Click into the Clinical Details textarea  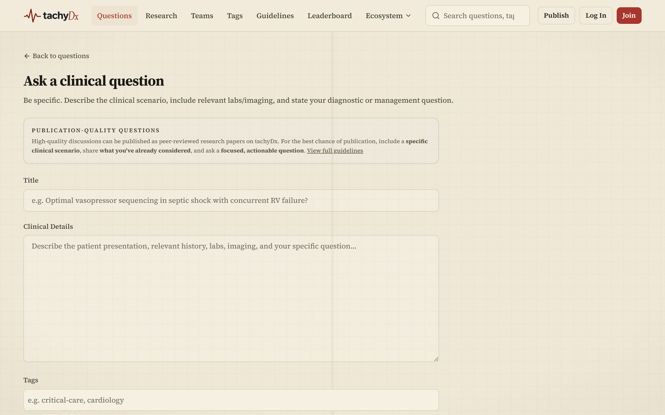pos(231,298)
